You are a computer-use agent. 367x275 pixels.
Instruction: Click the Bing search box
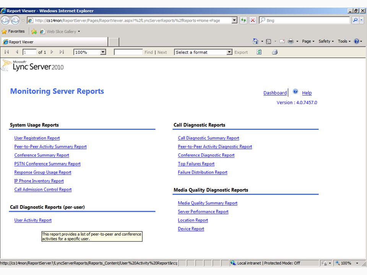pyautogui.click(x=304, y=20)
